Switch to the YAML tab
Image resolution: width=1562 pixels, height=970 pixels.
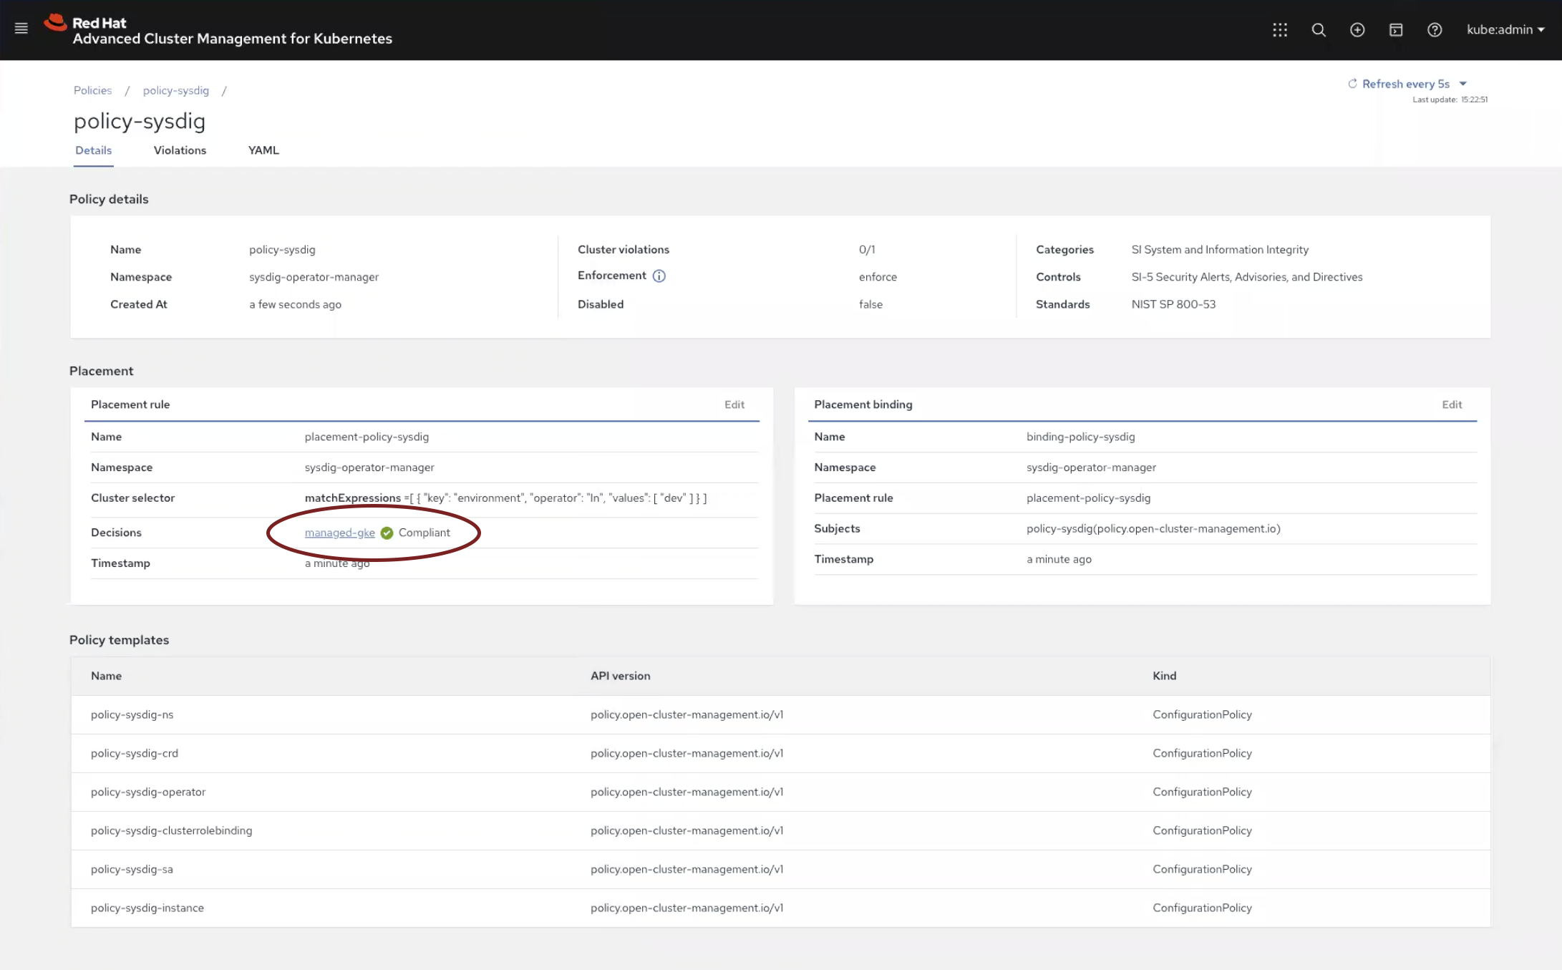pos(263,150)
